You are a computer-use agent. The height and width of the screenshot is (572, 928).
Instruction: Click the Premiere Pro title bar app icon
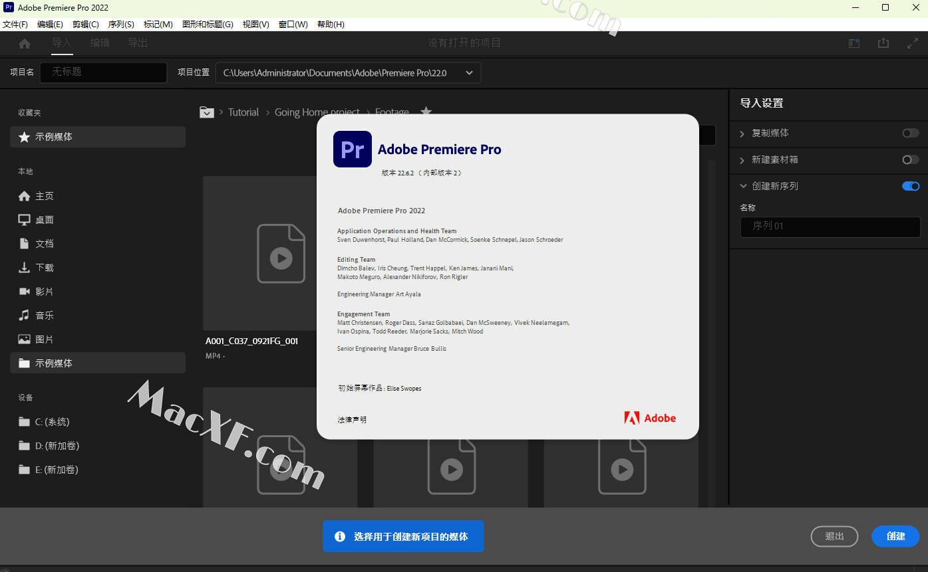tap(9, 7)
